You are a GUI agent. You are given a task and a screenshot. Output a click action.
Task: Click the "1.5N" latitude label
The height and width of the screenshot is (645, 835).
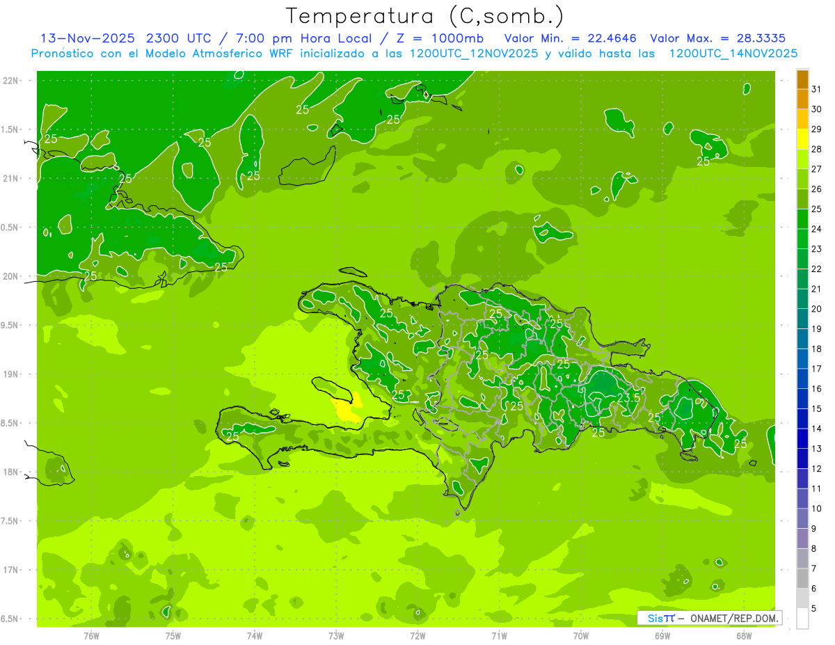[8, 129]
